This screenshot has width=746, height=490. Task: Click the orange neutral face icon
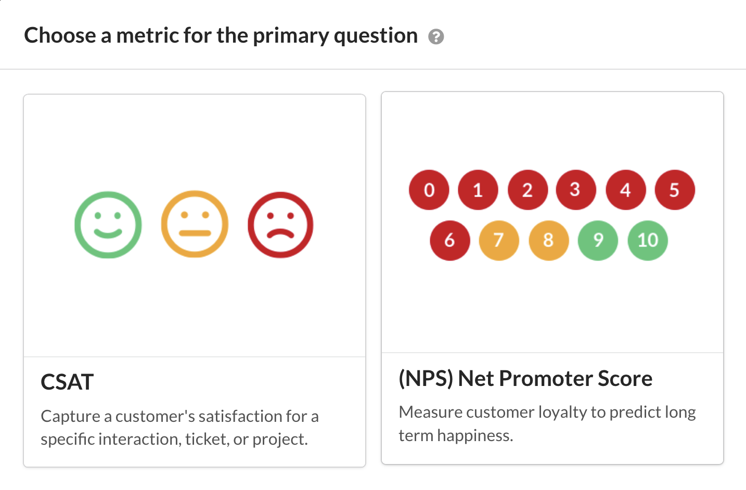tap(195, 224)
